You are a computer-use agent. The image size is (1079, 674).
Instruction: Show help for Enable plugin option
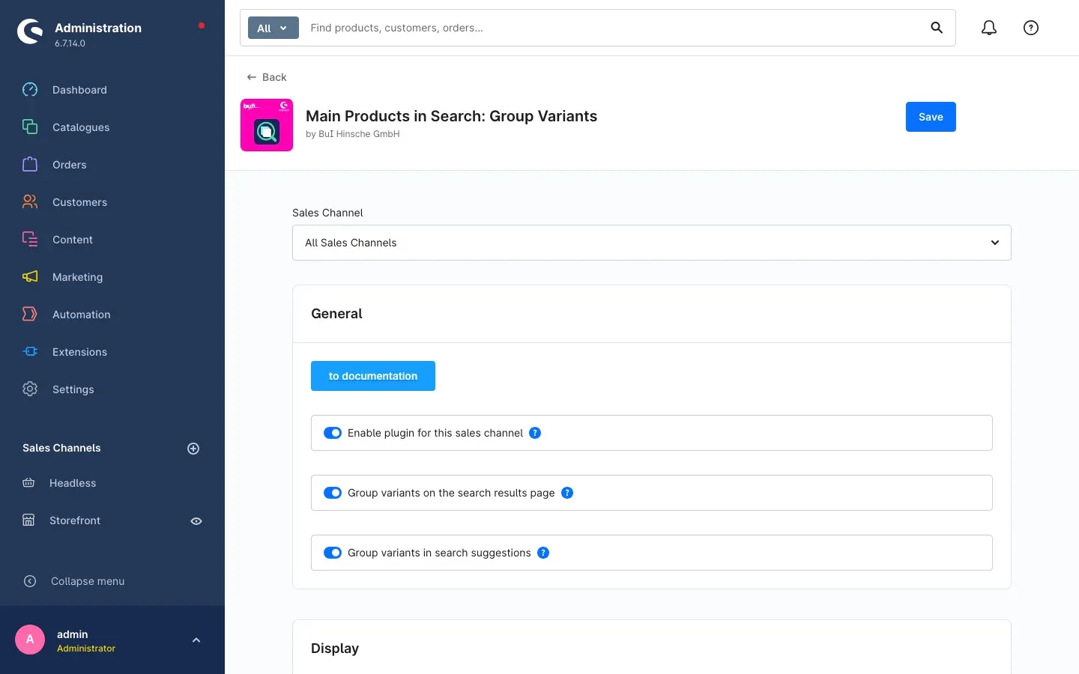[535, 433]
